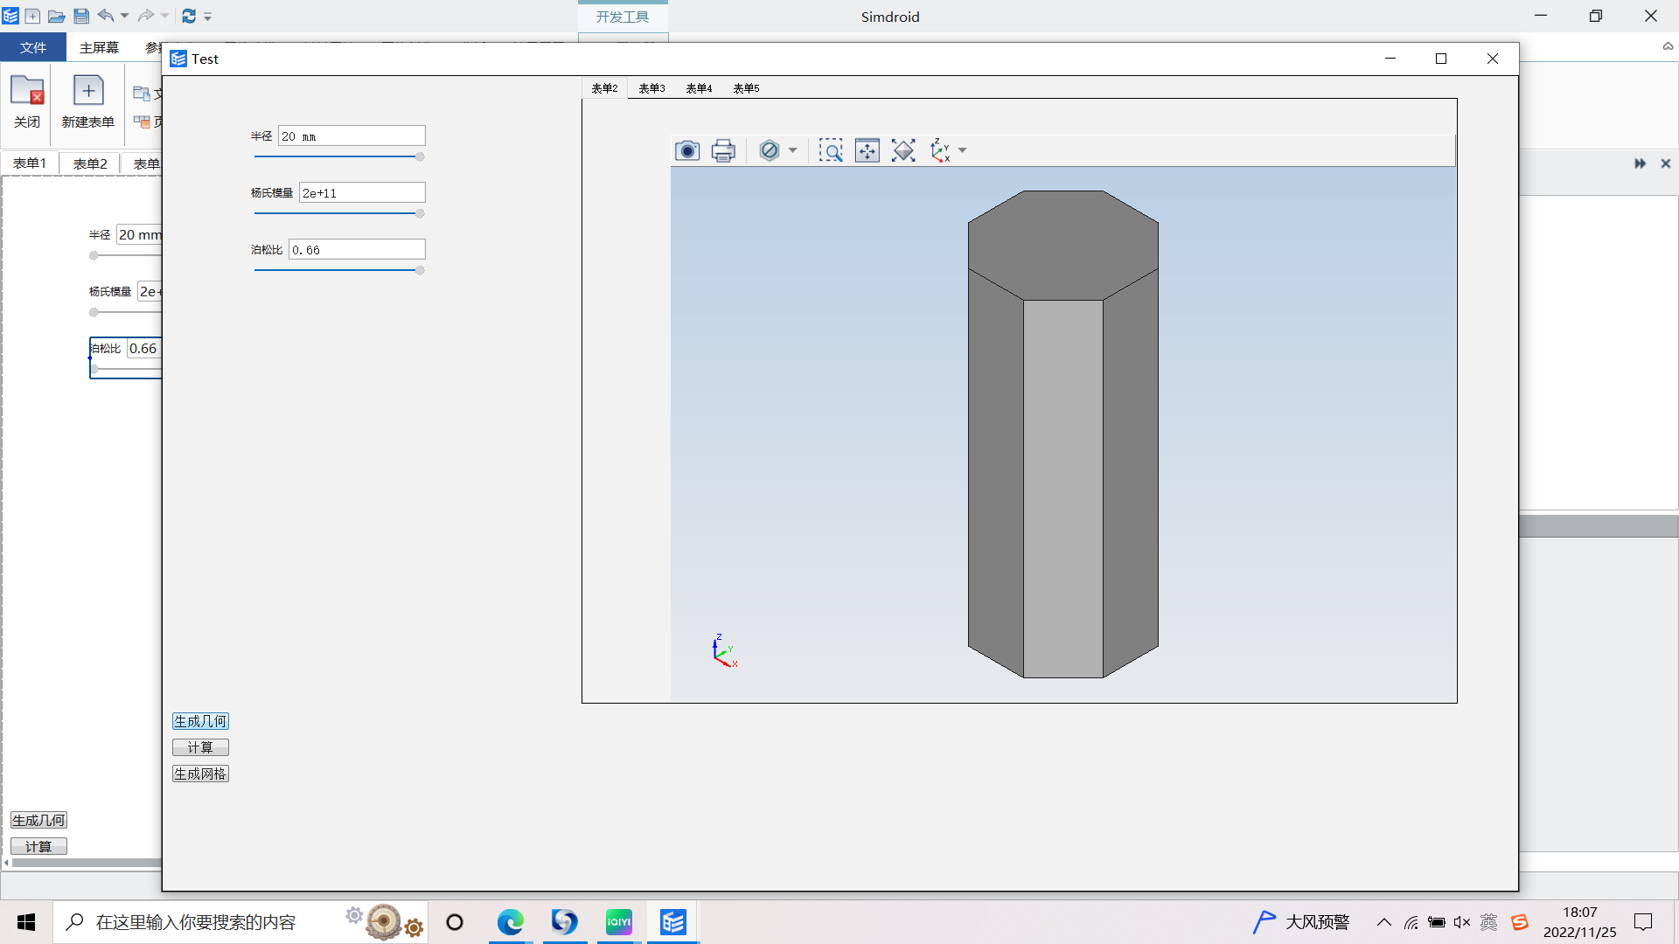Activate the pan view tool
Image resolution: width=1679 pixels, height=944 pixels.
[x=867, y=150]
